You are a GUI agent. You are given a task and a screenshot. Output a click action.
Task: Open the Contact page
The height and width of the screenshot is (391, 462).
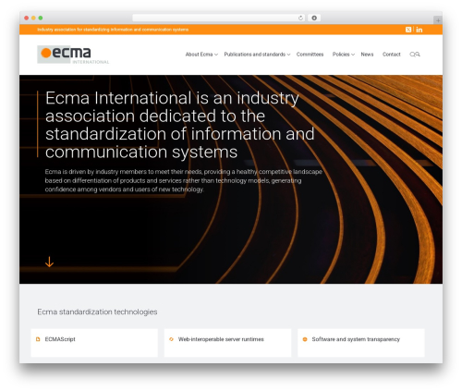(392, 55)
